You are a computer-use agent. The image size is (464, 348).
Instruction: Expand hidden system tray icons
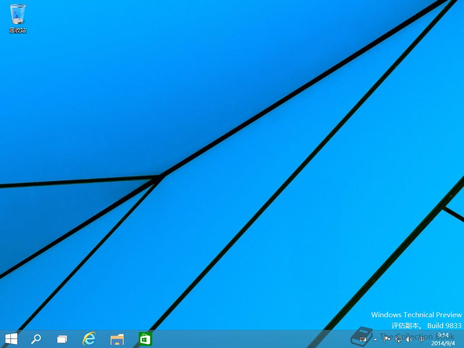coord(375,339)
